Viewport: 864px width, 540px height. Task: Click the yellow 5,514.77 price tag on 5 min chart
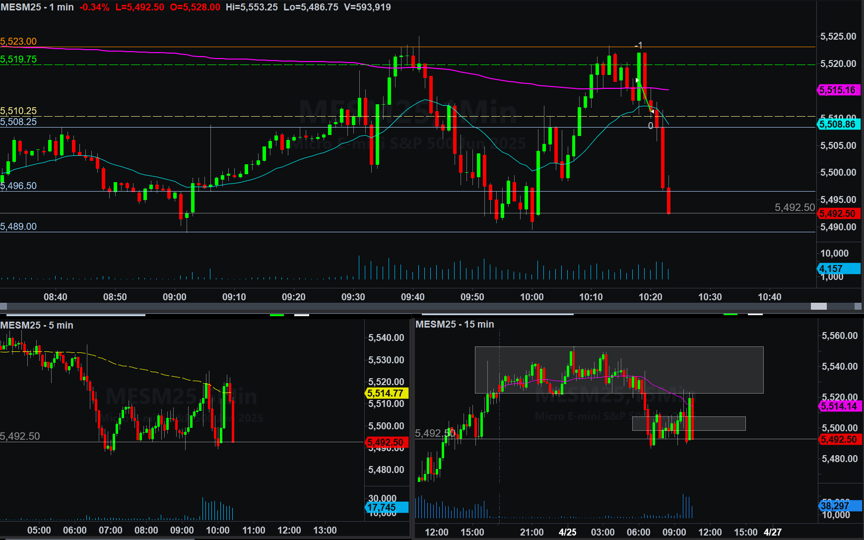tap(386, 393)
